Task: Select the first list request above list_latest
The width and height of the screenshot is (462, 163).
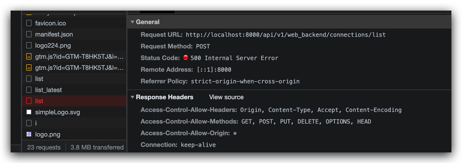Action: click(74, 79)
